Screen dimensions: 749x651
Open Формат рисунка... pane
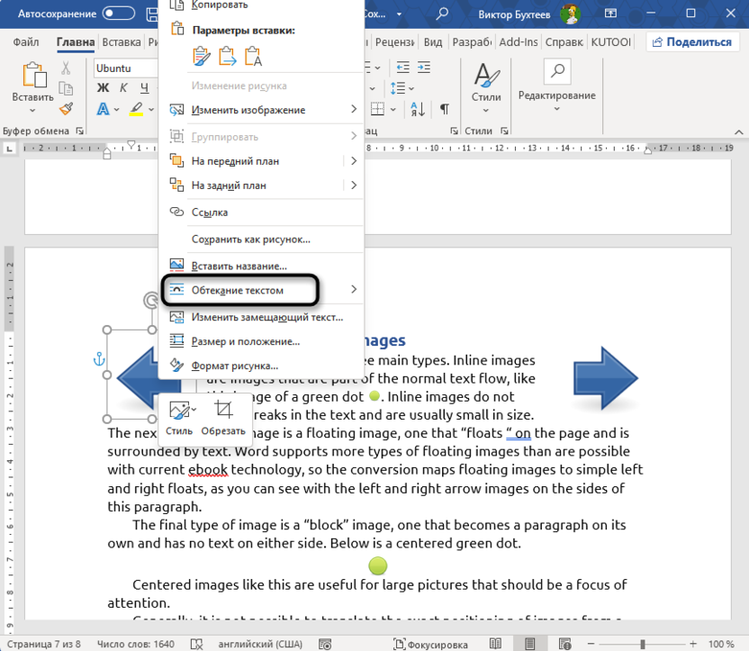(262, 366)
